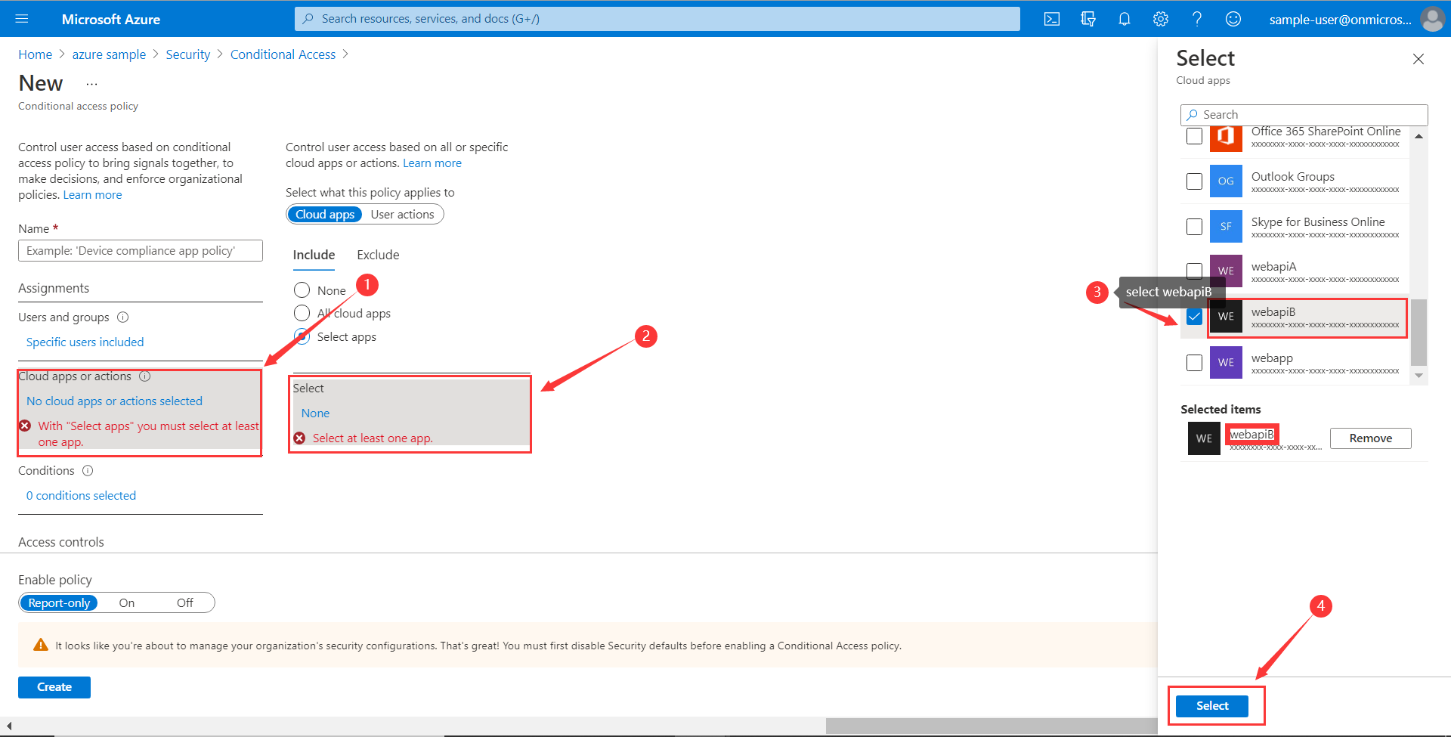Click the Skype for Business SF icon

click(x=1226, y=227)
